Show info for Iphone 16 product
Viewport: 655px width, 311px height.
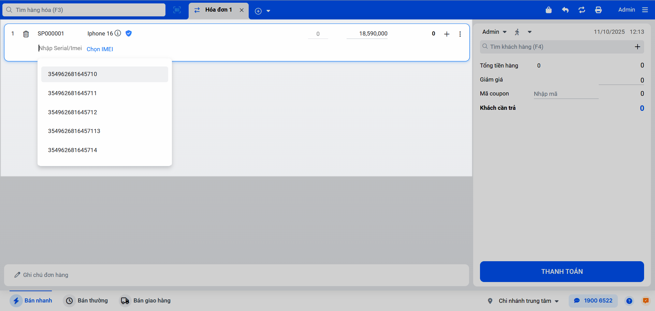[x=118, y=33]
